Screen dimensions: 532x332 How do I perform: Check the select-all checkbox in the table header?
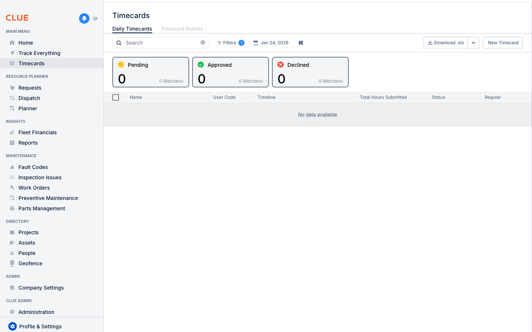[116, 97]
